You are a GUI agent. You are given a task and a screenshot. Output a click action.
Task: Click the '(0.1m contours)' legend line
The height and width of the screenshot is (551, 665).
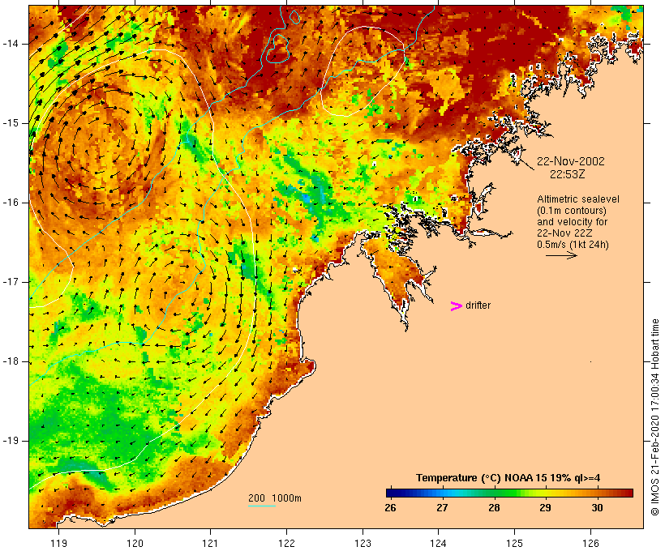point(571,211)
